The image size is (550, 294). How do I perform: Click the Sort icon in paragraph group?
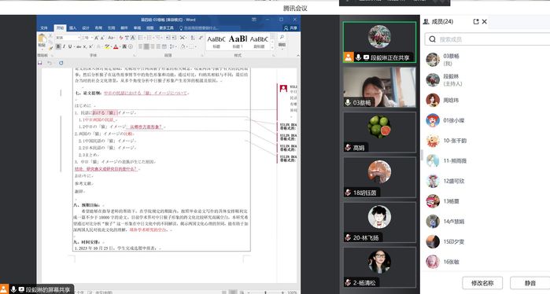[192, 38]
